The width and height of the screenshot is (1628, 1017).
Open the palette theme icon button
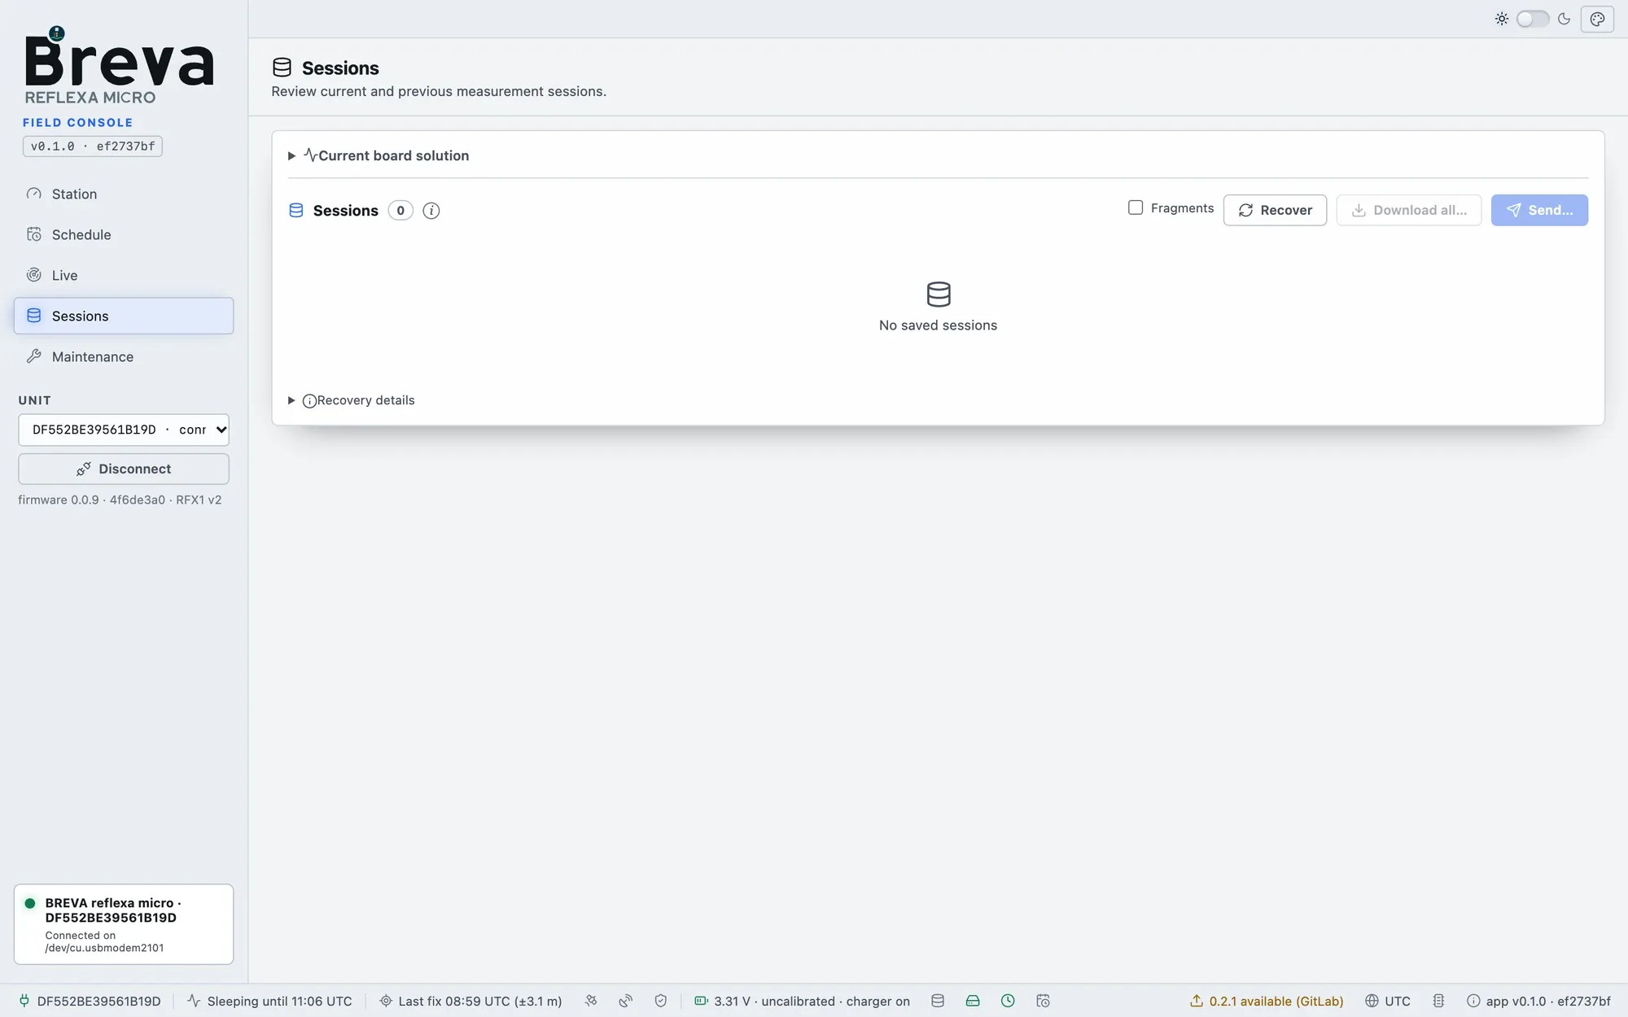click(x=1597, y=19)
